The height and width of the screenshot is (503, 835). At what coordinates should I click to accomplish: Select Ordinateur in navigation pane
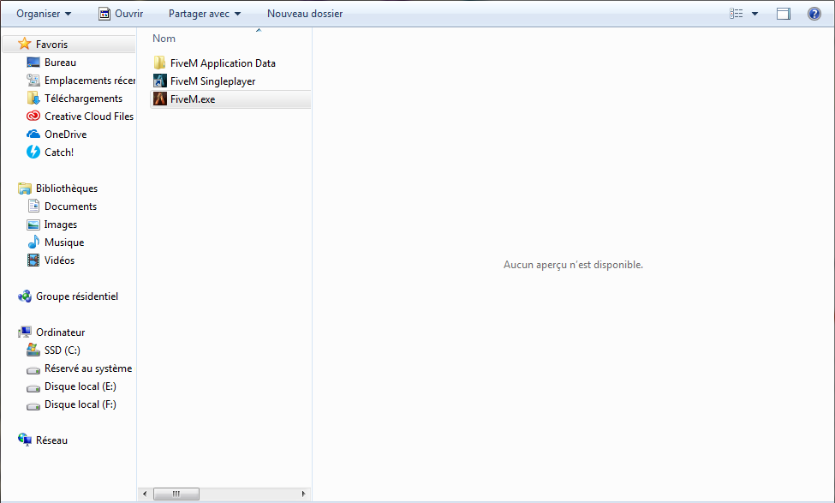[61, 332]
